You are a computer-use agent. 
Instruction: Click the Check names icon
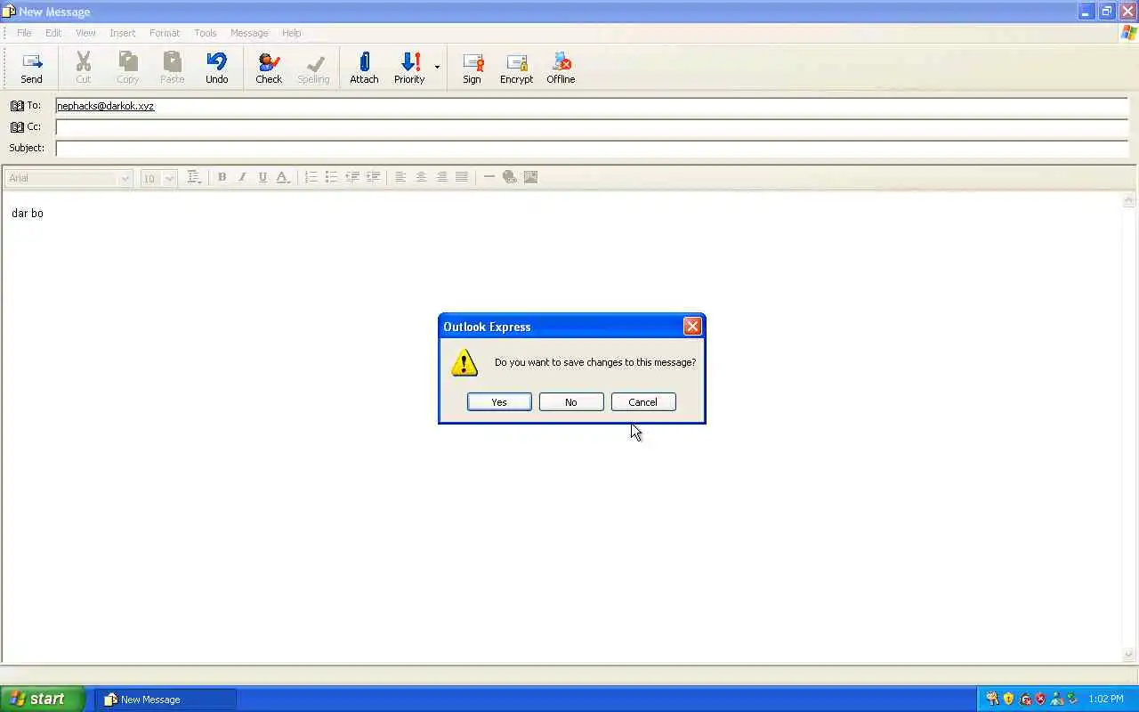(x=269, y=61)
